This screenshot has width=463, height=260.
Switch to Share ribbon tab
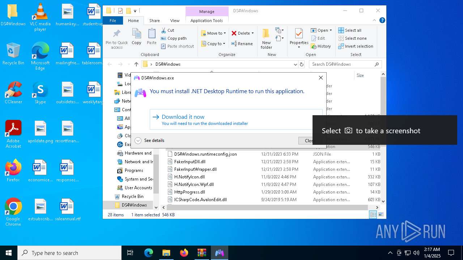click(154, 21)
